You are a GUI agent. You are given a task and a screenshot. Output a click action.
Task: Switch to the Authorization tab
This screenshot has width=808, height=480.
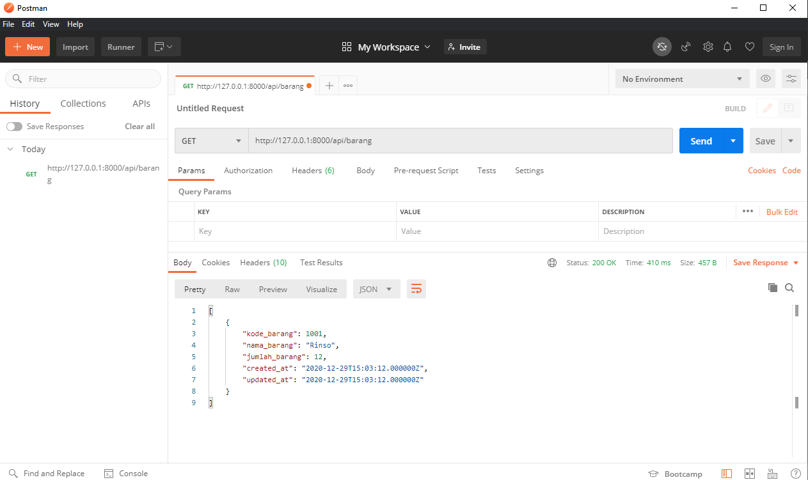click(x=248, y=171)
